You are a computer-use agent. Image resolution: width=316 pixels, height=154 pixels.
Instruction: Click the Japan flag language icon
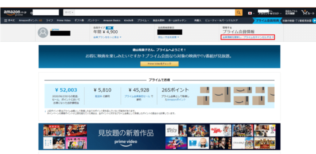250,13
